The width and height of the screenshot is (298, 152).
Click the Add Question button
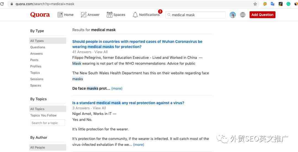point(262,15)
